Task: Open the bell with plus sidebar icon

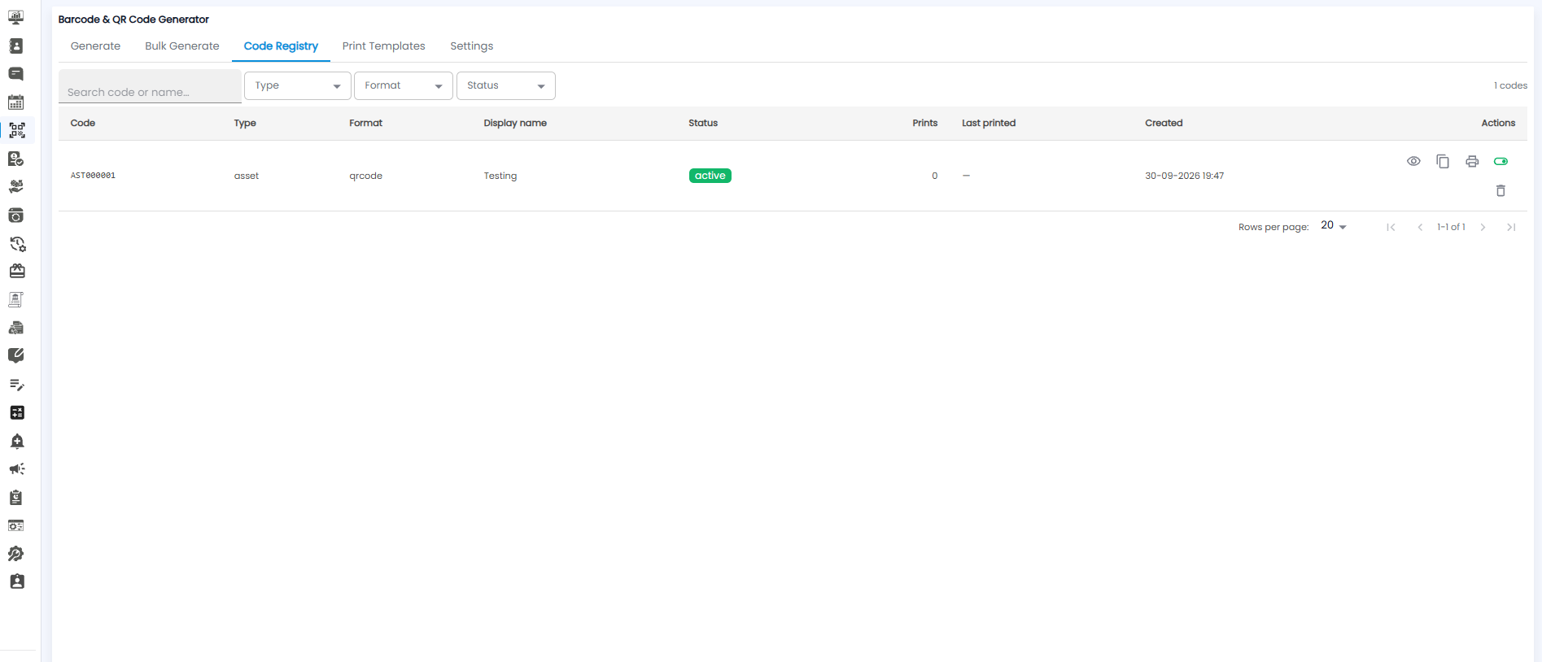Action: click(x=16, y=441)
